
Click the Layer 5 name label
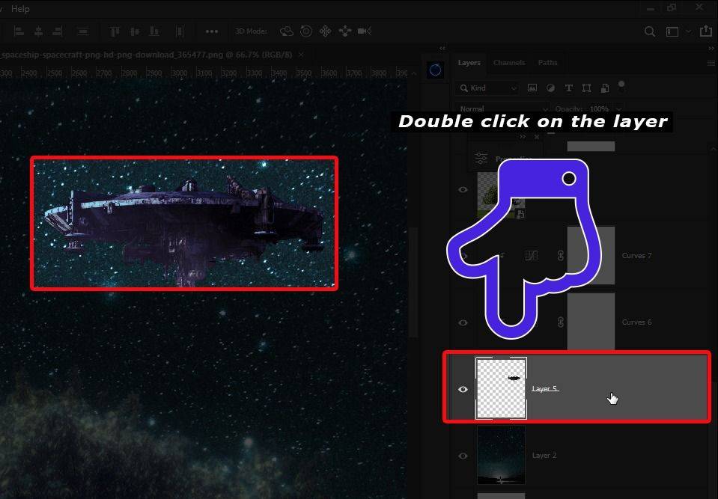coord(544,389)
